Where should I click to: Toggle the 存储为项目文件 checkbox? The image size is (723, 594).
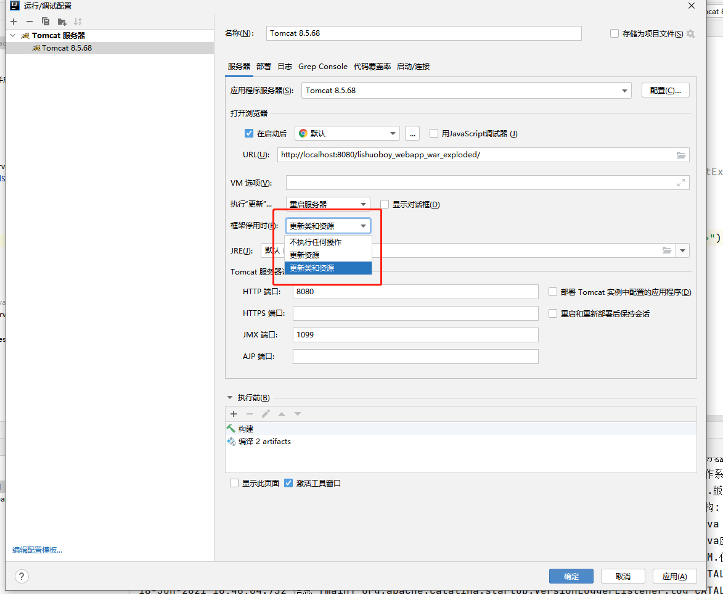[614, 33]
